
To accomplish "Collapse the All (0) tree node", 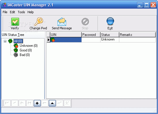I will [5, 41].
